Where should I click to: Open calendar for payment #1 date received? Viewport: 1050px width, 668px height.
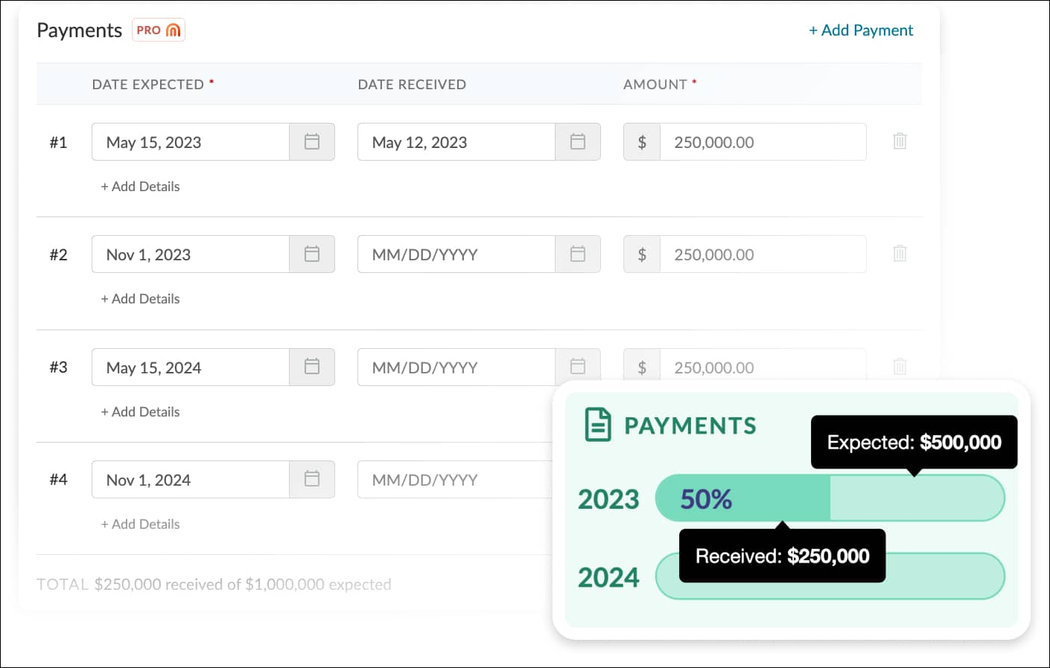pos(578,142)
